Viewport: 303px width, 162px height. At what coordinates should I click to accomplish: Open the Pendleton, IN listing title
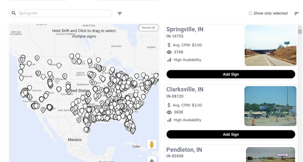184,150
